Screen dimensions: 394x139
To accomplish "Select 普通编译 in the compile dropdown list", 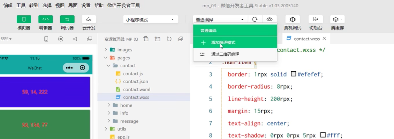I will tap(235, 31).
